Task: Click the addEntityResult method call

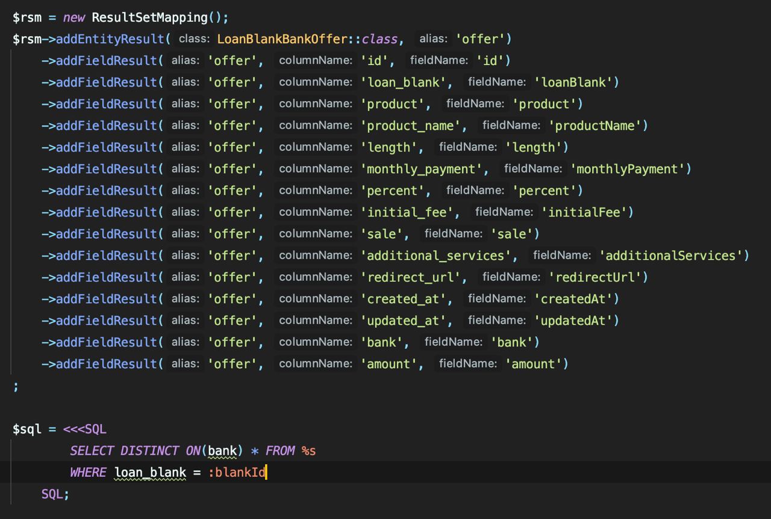Action: pyautogui.click(x=110, y=39)
